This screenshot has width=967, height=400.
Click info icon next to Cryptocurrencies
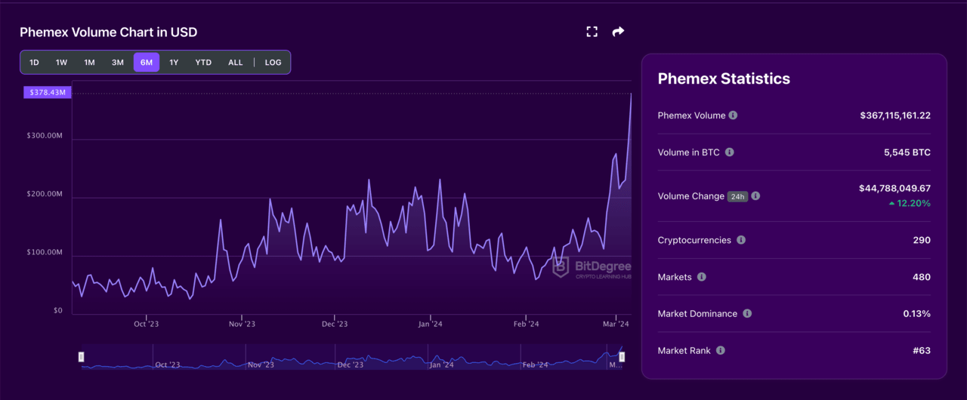click(x=741, y=240)
